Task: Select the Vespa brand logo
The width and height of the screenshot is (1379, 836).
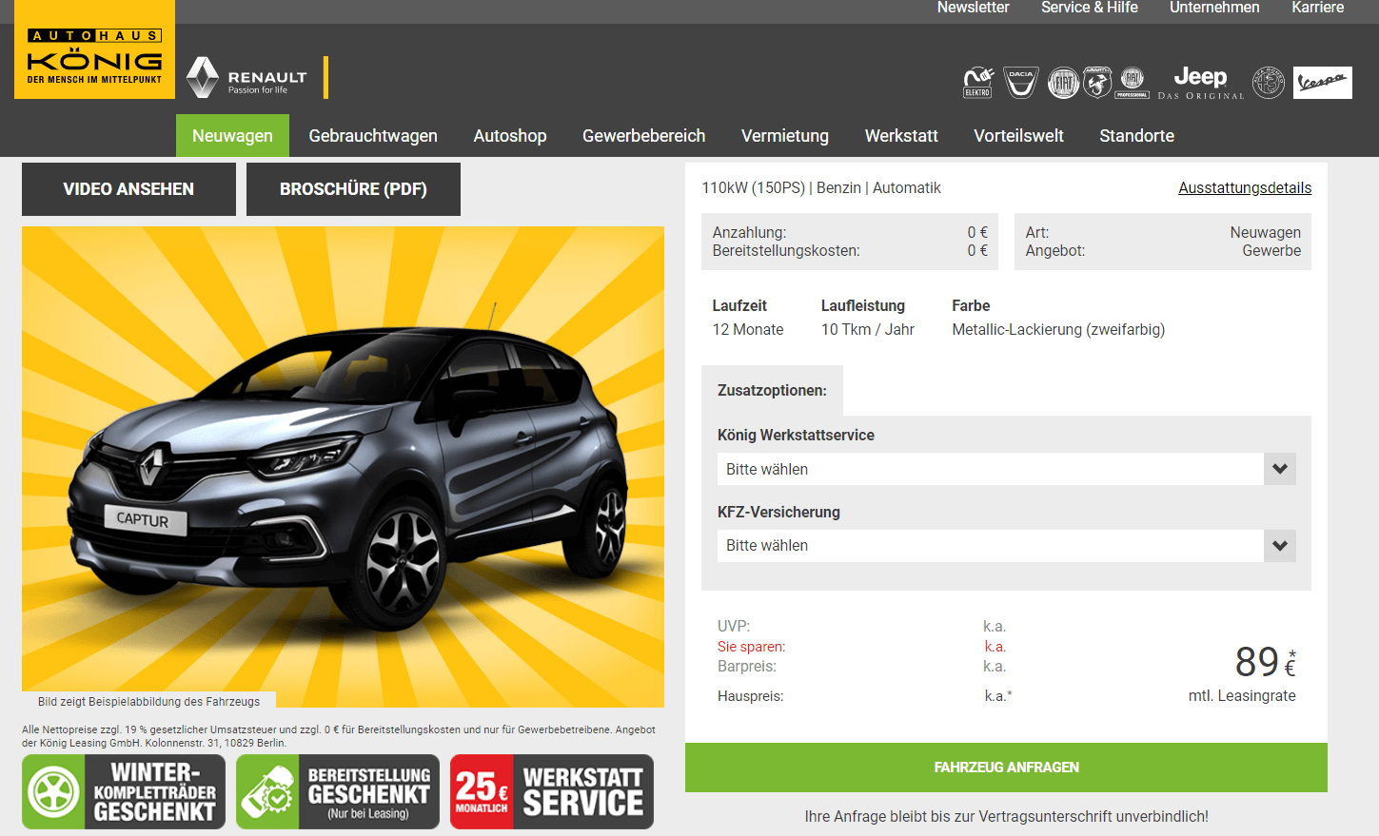Action: [1323, 83]
